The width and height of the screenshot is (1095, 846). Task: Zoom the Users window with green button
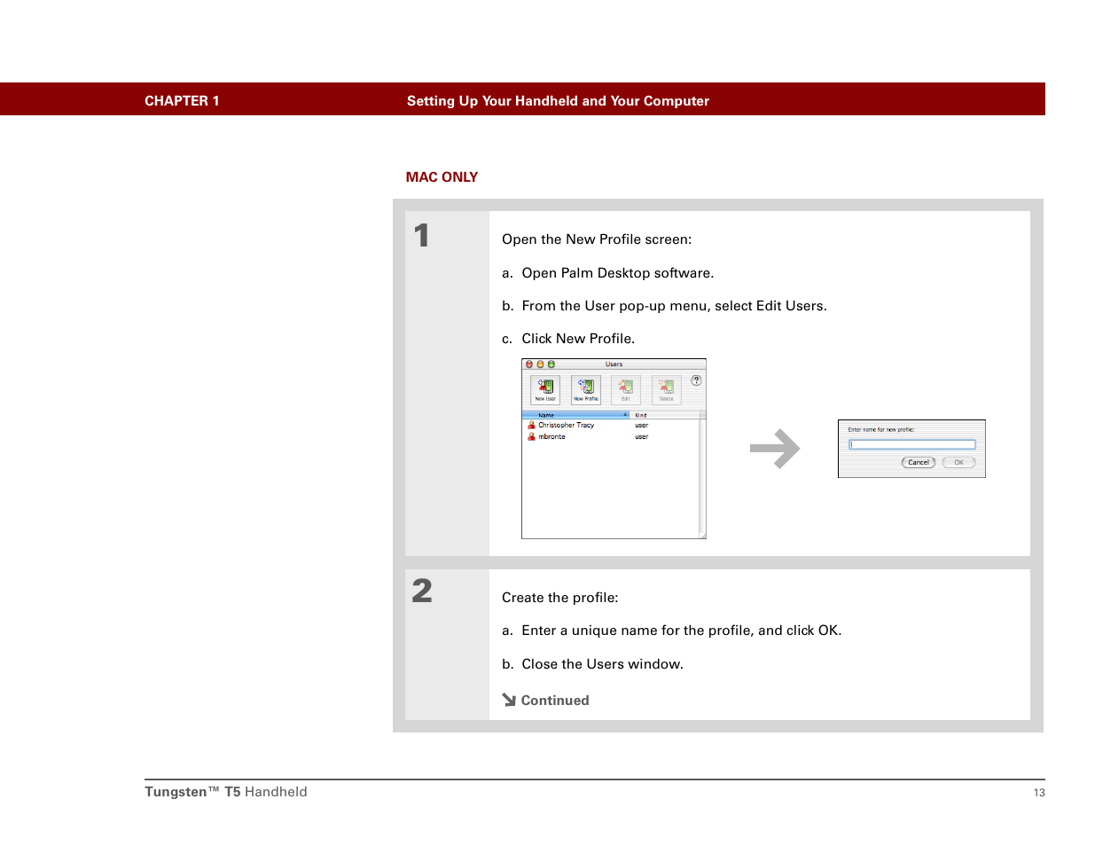[x=551, y=364]
